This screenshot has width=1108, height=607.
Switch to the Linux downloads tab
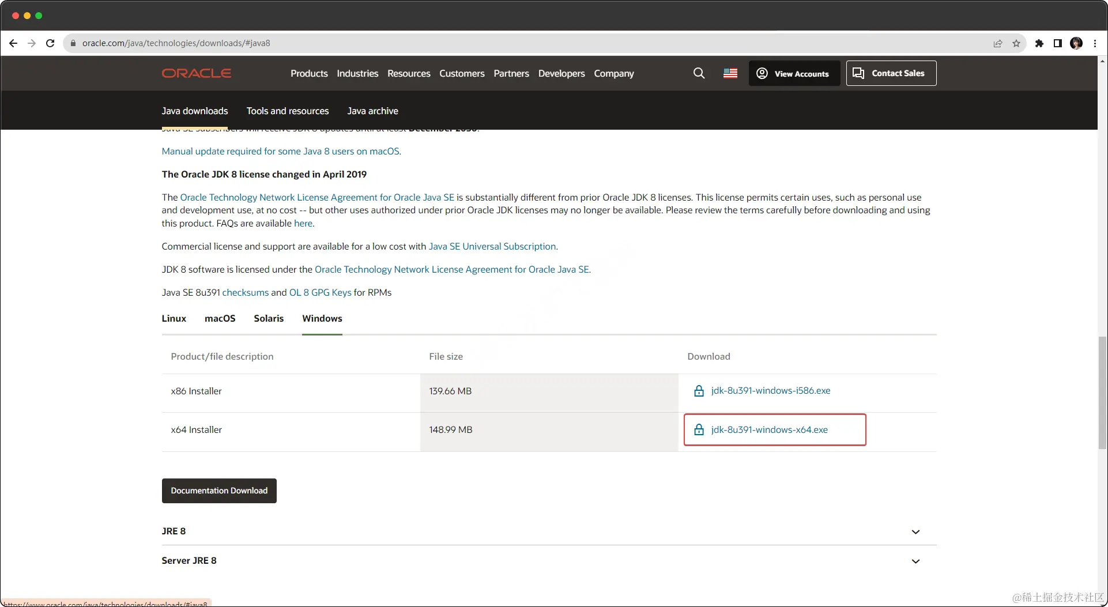point(174,318)
